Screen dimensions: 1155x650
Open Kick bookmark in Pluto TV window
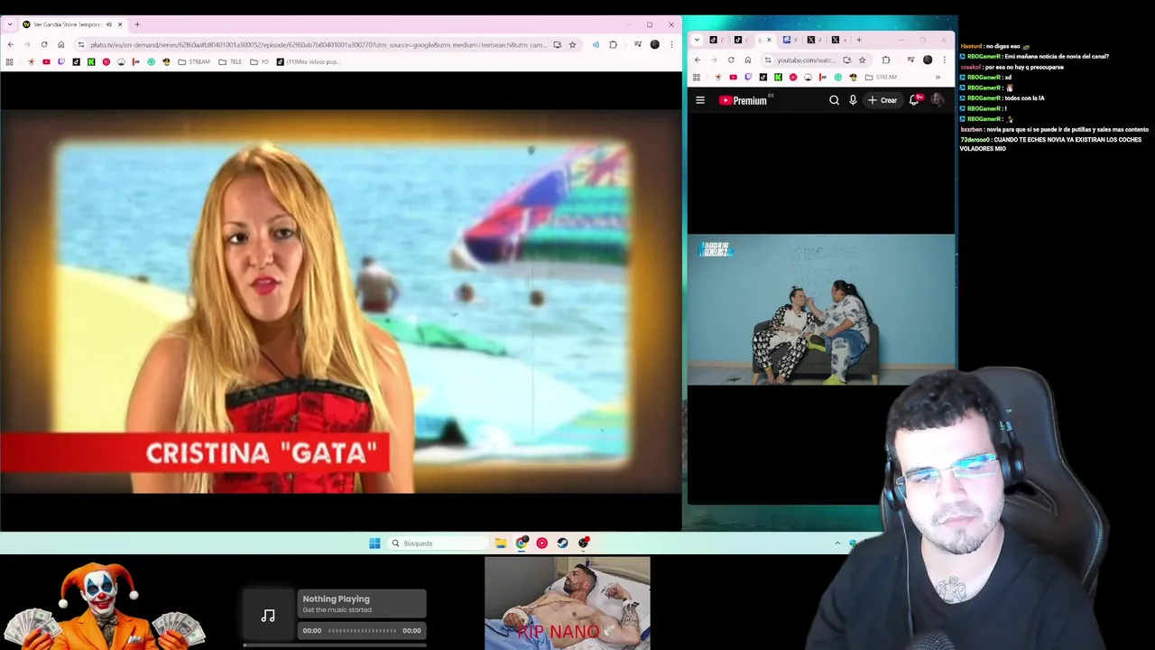91,61
